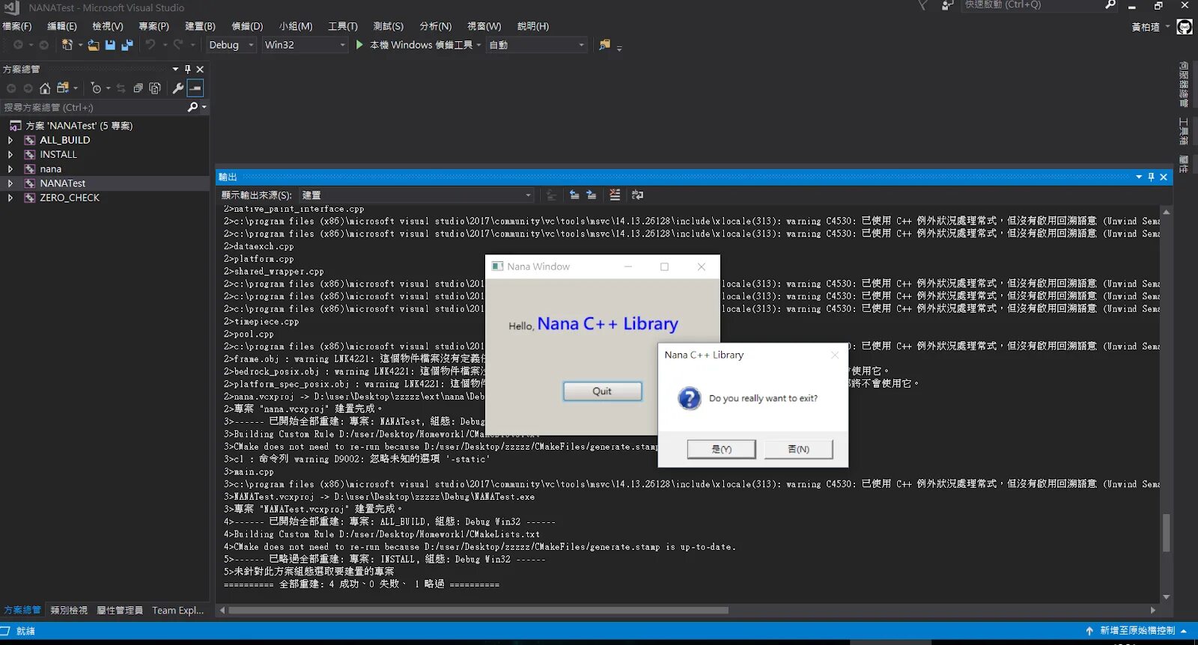1198x645 pixels.
Task: Click the notifications flag icon in title bar
Action: point(922,5)
